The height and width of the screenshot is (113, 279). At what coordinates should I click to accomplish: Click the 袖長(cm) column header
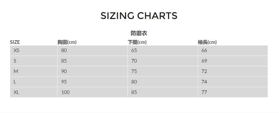click(207, 42)
